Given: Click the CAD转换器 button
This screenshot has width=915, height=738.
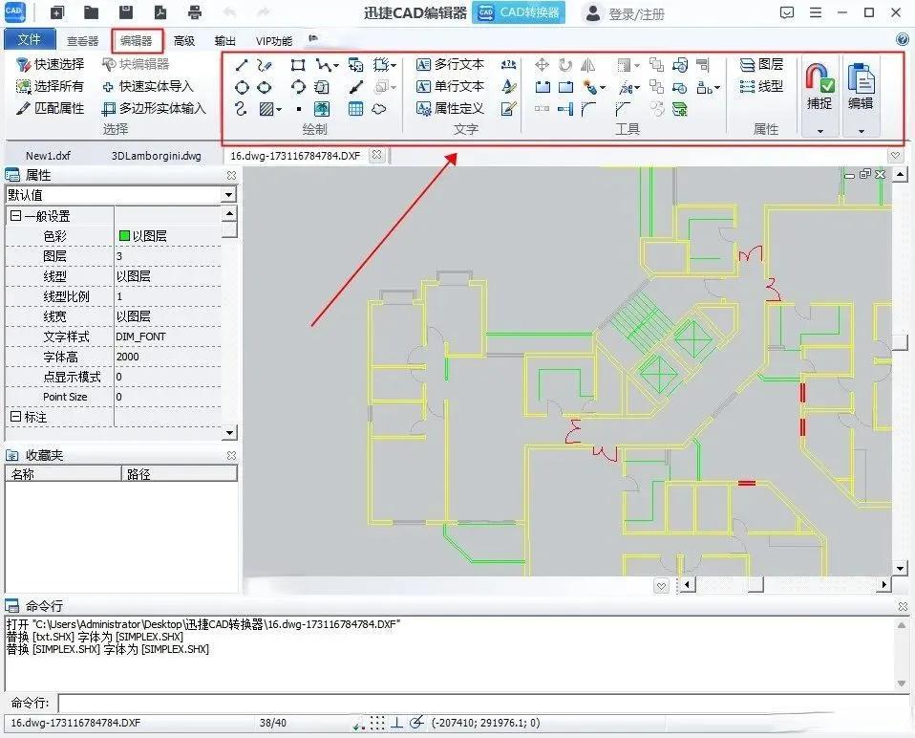Looking at the screenshot, I should [x=520, y=13].
